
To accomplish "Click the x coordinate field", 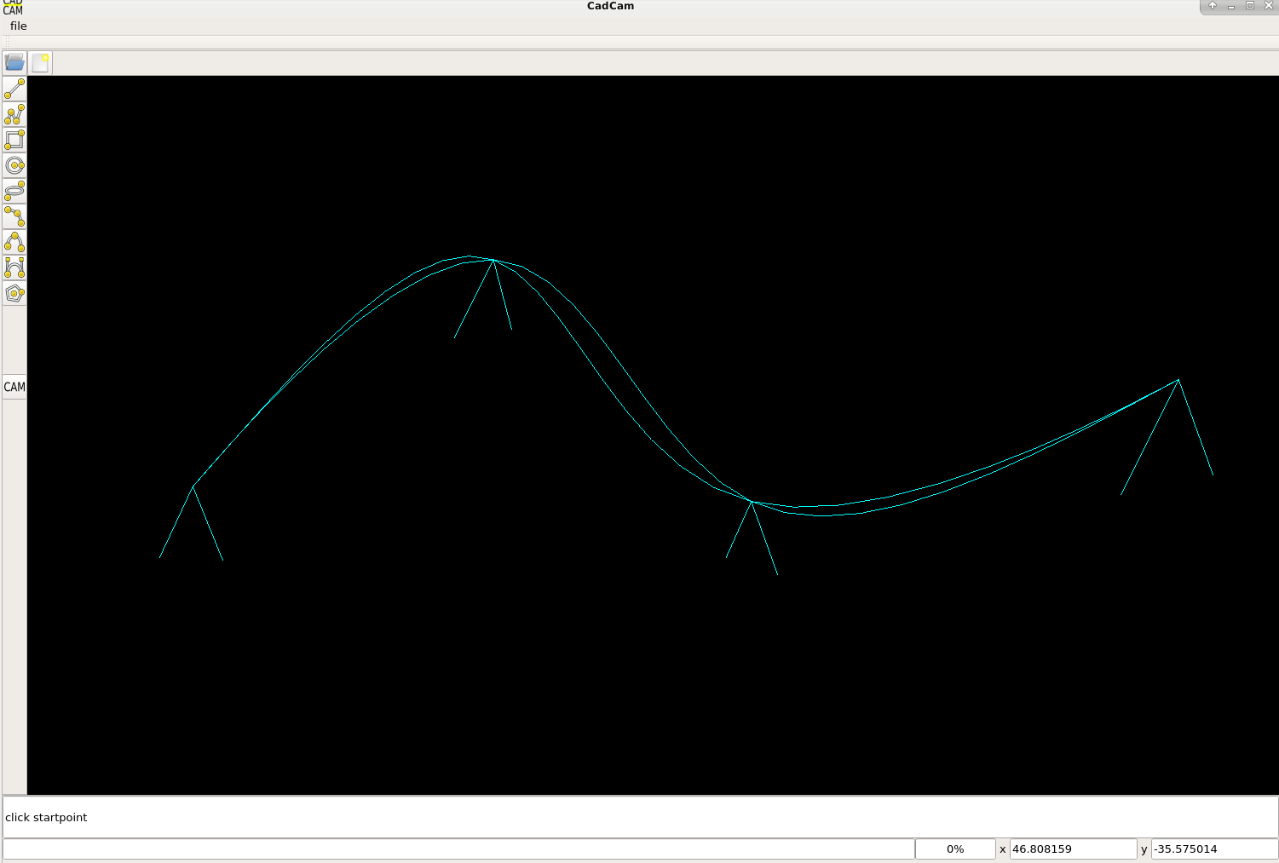I will coord(1073,849).
